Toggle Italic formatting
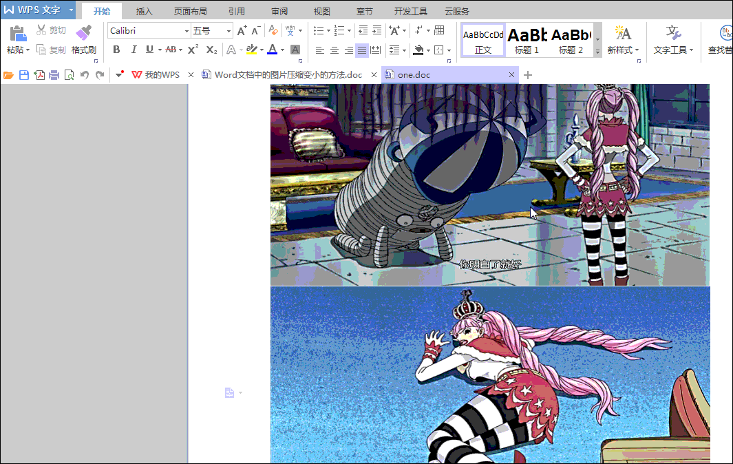This screenshot has height=464, width=733. pyautogui.click(x=134, y=50)
